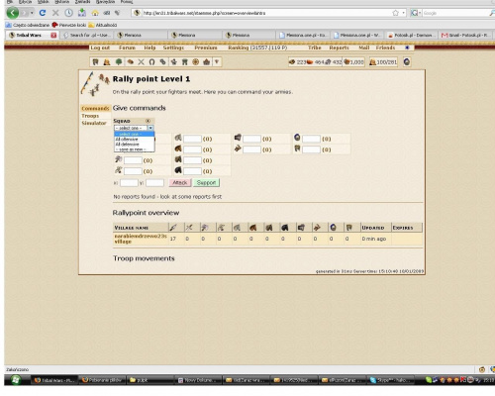The image size is (495, 396).
Task: Click the browser reload button
Action: click(43, 13)
